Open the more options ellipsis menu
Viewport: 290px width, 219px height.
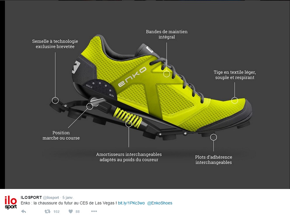point(94,211)
